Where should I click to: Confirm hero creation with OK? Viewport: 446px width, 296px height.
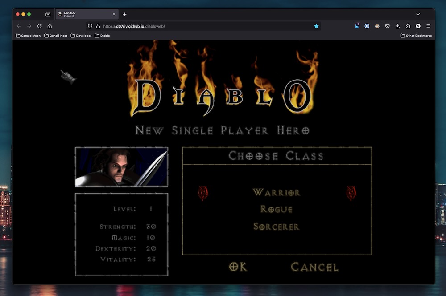click(238, 266)
